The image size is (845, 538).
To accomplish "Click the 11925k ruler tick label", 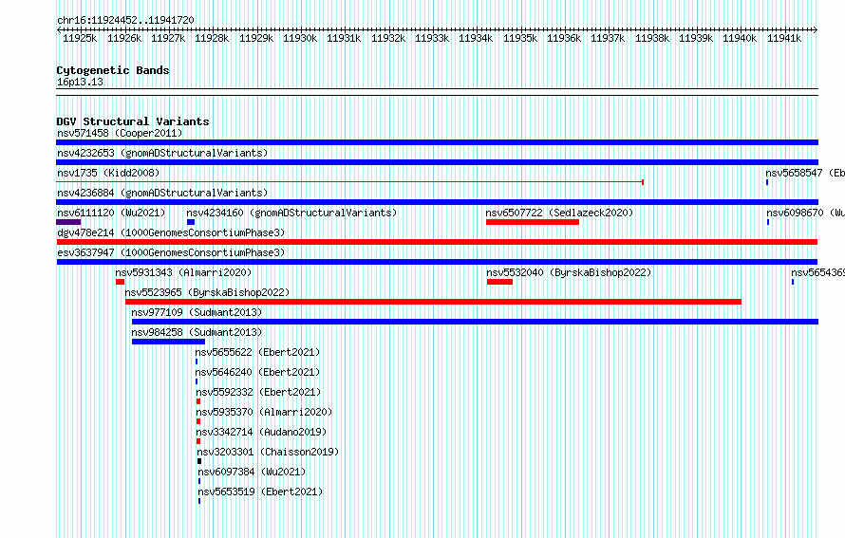I will tap(80, 38).
